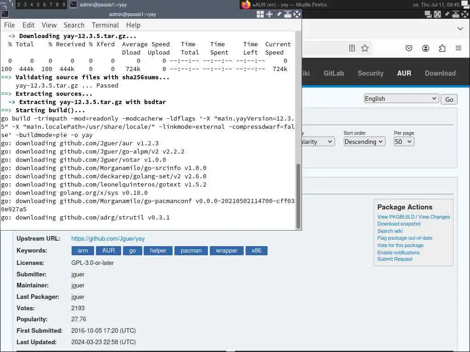Open the Firefox account icon
This screenshot has width=470, height=352.
click(425, 48)
